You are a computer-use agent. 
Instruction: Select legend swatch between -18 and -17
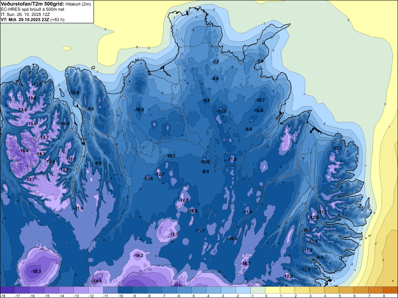(x=8, y=290)
